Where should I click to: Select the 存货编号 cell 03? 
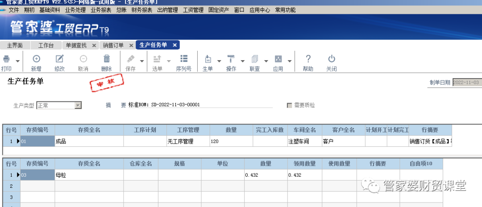pos(37,175)
